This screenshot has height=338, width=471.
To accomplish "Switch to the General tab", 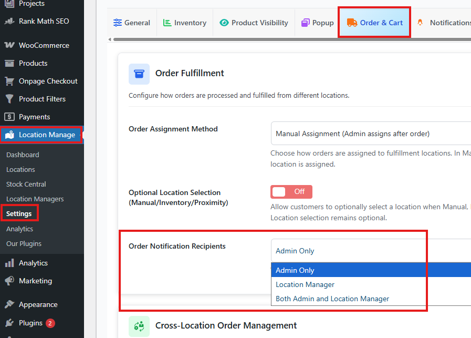I will point(132,23).
